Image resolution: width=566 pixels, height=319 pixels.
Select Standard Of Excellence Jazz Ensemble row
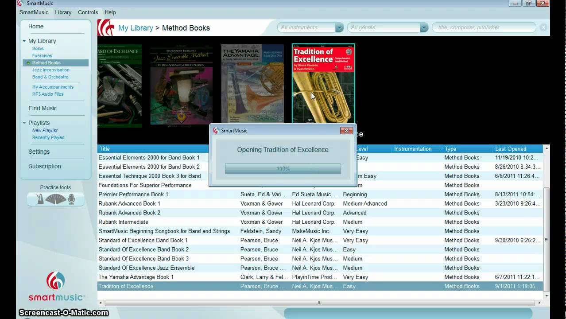(x=320, y=268)
